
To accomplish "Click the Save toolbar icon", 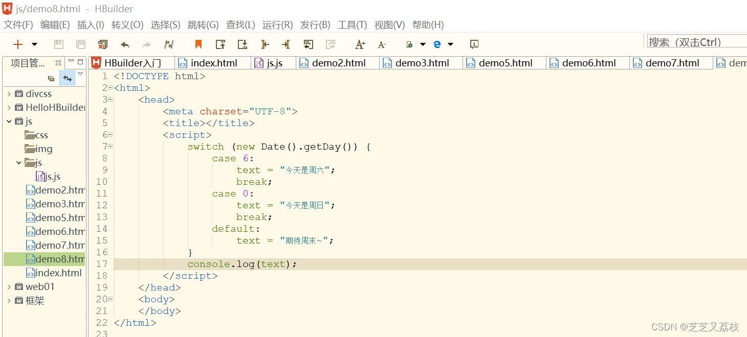I will (x=59, y=44).
